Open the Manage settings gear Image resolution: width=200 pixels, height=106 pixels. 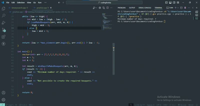[x=3, y=99]
